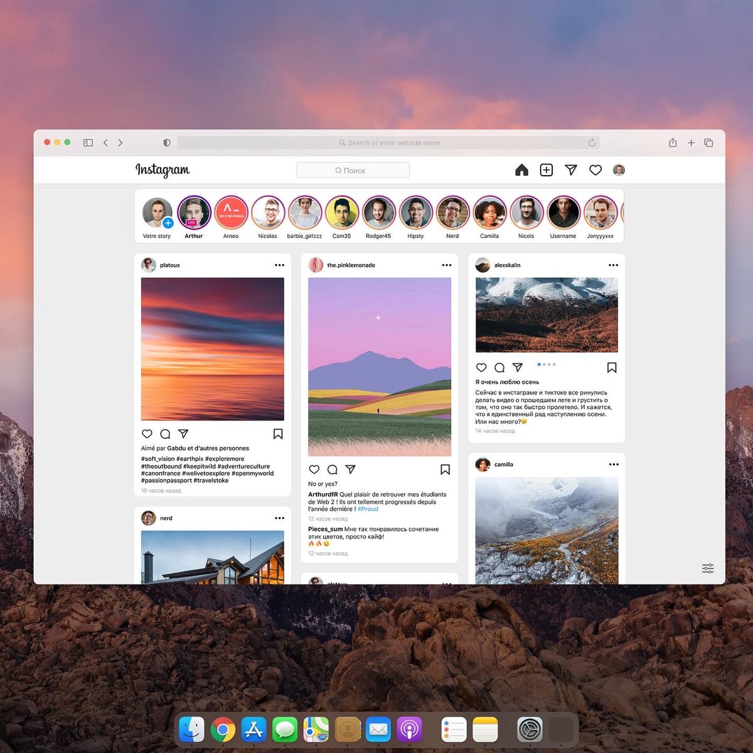Image resolution: width=753 pixels, height=753 pixels.
Task: Open new Safari tab
Action: 691,142
